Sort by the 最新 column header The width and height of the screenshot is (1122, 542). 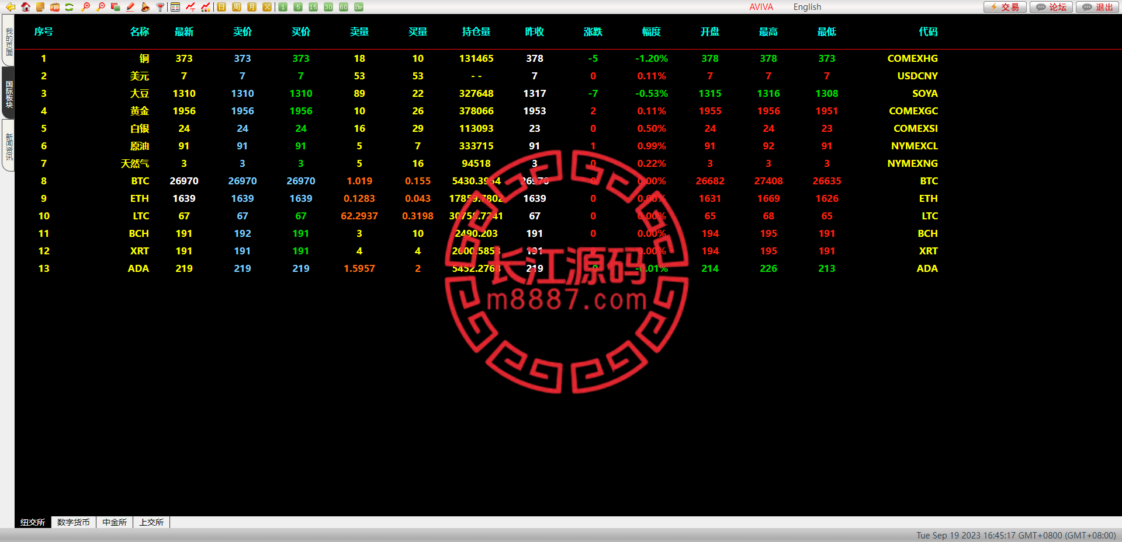click(184, 32)
